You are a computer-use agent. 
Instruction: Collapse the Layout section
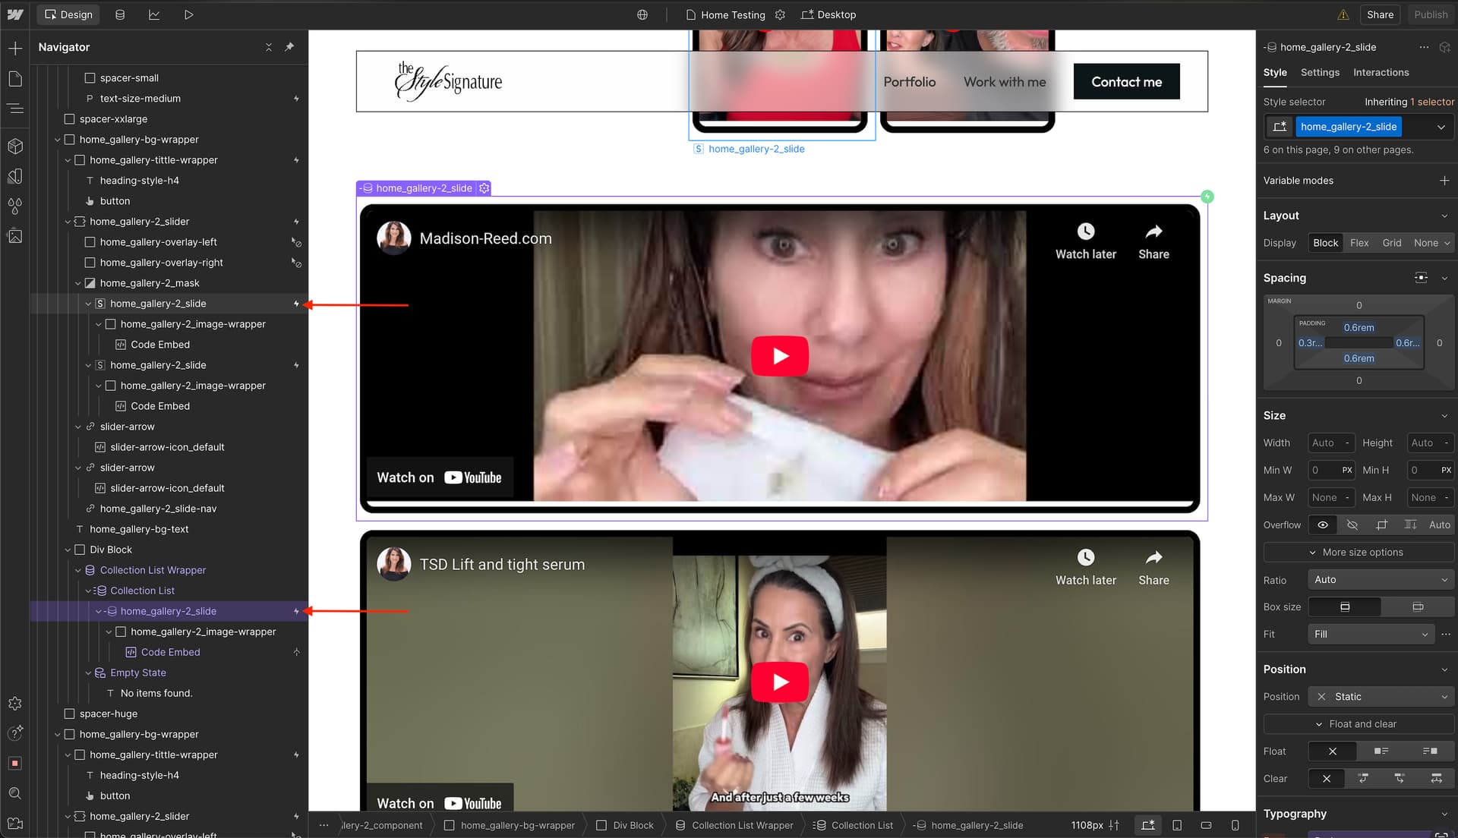(x=1444, y=216)
